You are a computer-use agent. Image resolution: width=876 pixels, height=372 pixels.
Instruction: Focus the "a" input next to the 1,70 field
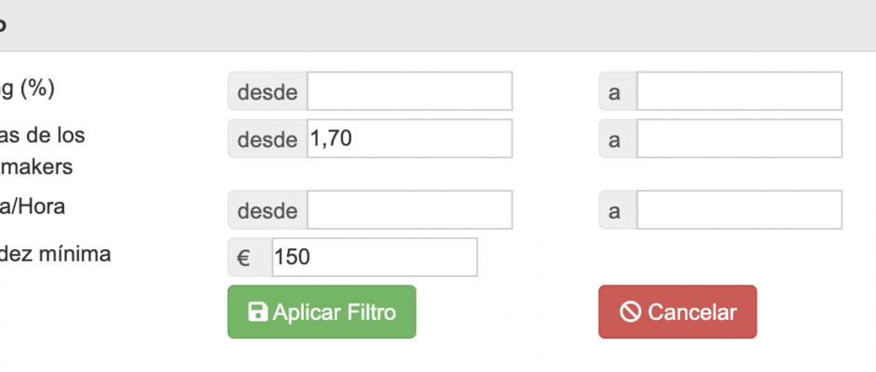pyautogui.click(x=739, y=139)
